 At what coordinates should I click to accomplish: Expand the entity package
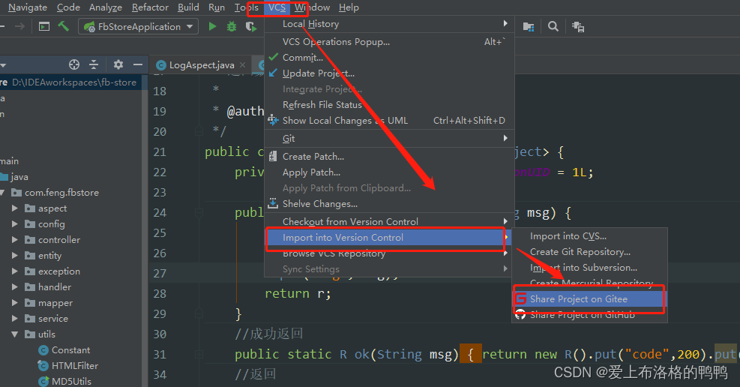point(15,255)
